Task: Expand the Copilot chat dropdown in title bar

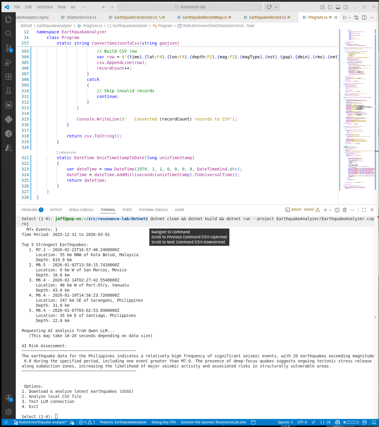Action: (x=276, y=7)
